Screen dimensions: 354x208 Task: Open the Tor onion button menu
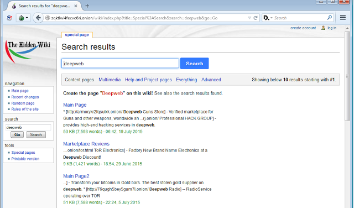click(x=23, y=18)
